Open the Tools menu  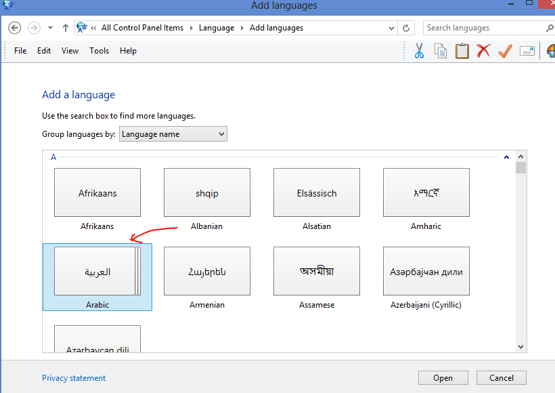[x=99, y=50]
